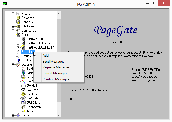Click the Carriers satellite dish icon
This screenshot has width=172, height=122.
18,35
